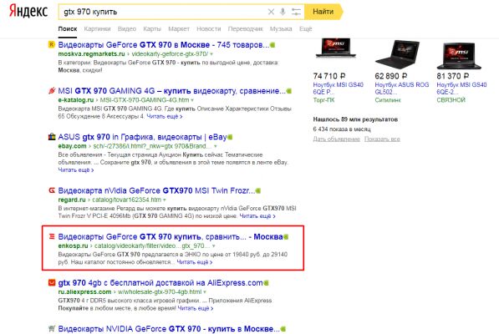Open the Yandex logo home link

(28, 12)
